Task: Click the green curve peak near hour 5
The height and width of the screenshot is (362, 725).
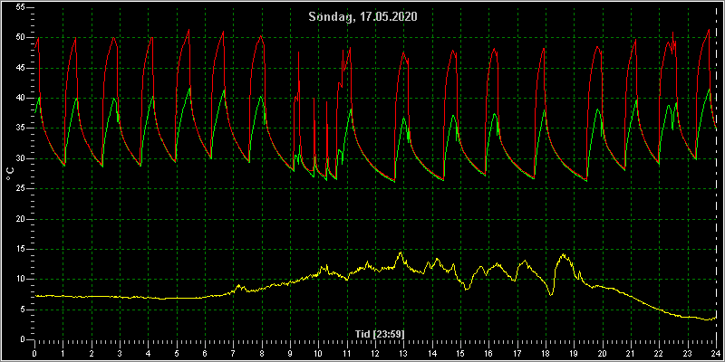Action: 188,88
